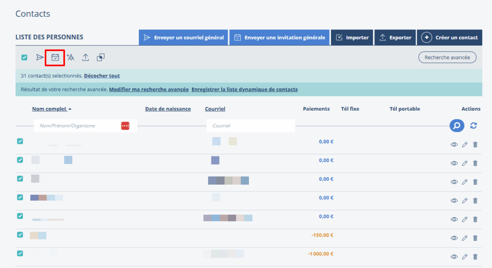
Task: Click the upload arrow icon beside group icon
Action: [x=86, y=58]
